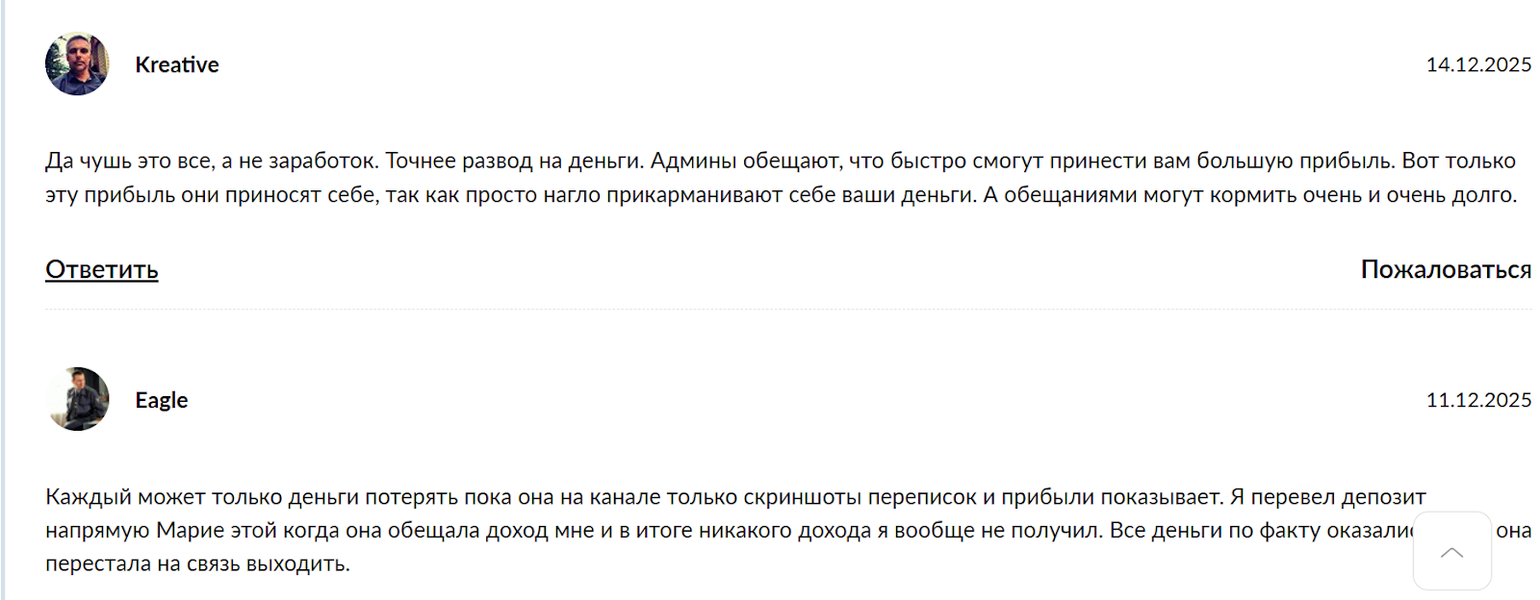Open the Kreative username link
Viewport: 1540px width, 600px height.
point(177,64)
